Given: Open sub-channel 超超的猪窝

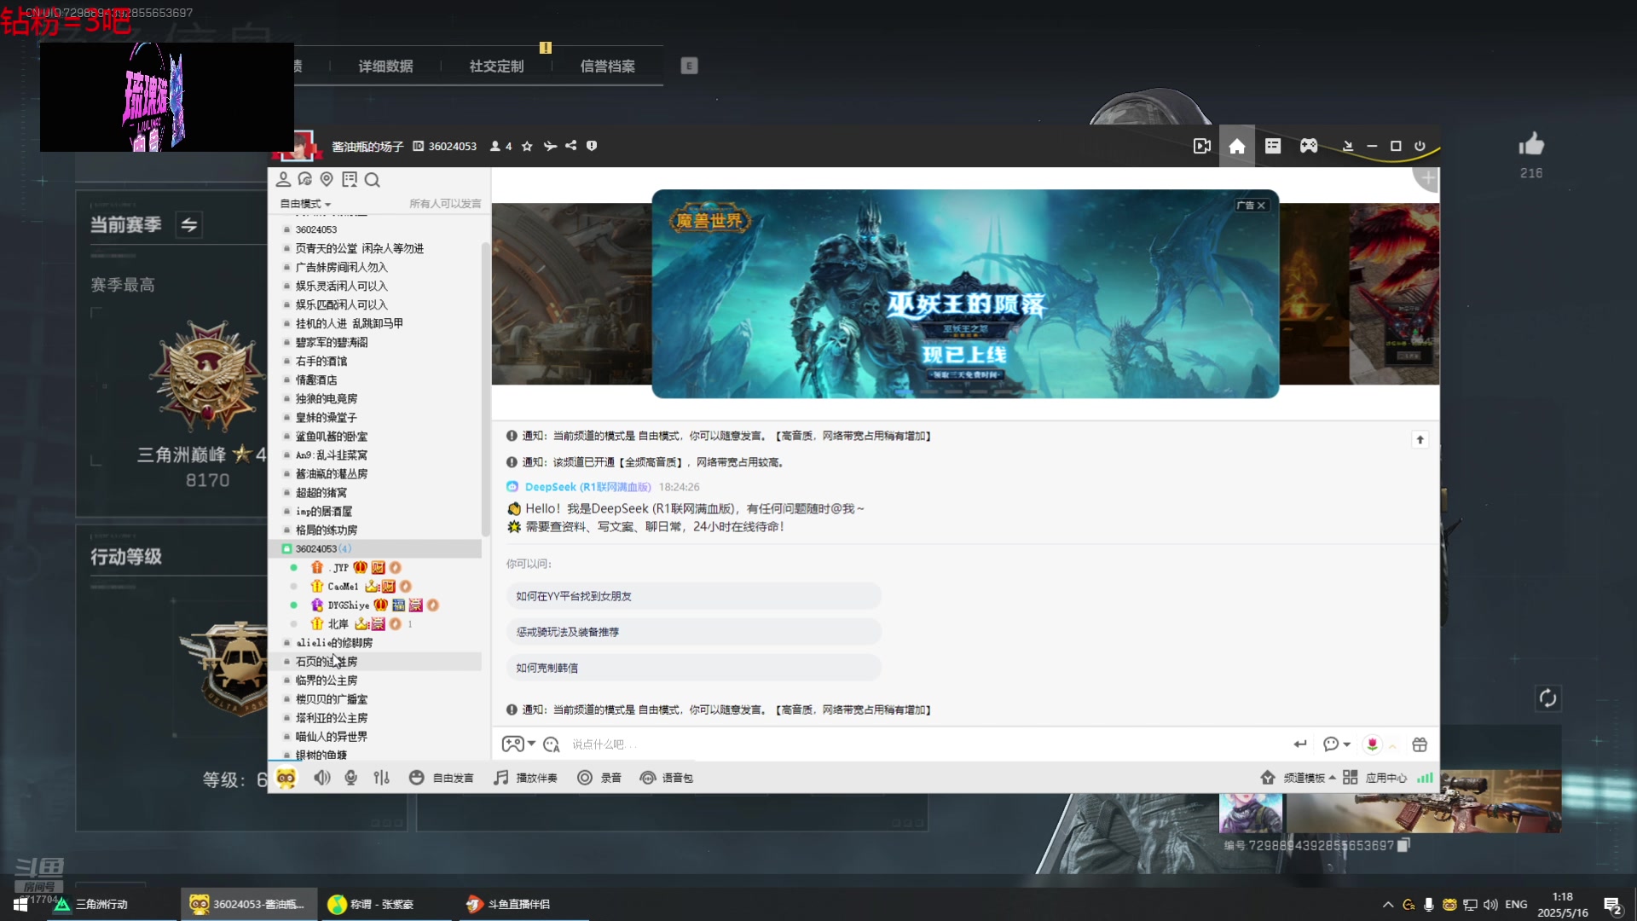Looking at the screenshot, I should point(321,492).
